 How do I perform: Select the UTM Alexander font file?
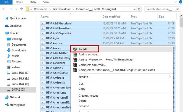(x=55, y=63)
